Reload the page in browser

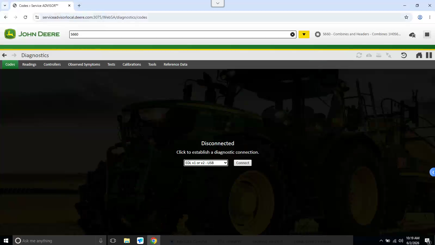point(25,17)
